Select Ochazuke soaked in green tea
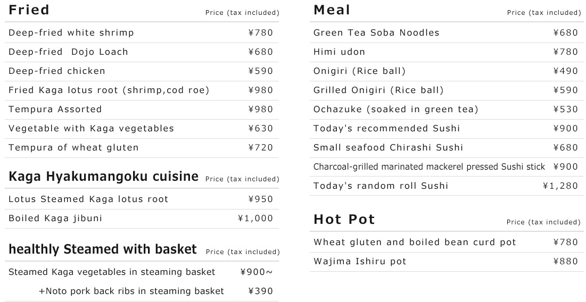The width and height of the screenshot is (586, 302). pos(395,110)
